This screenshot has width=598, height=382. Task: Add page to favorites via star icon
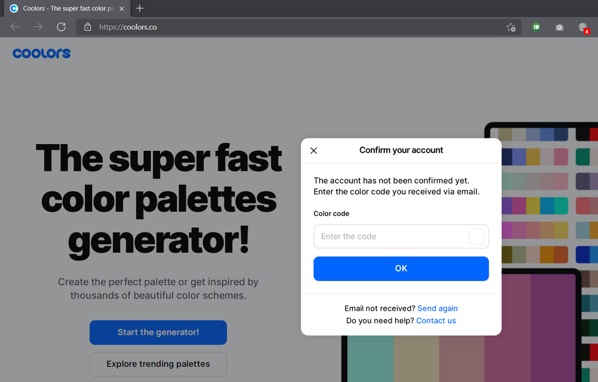pyautogui.click(x=511, y=27)
